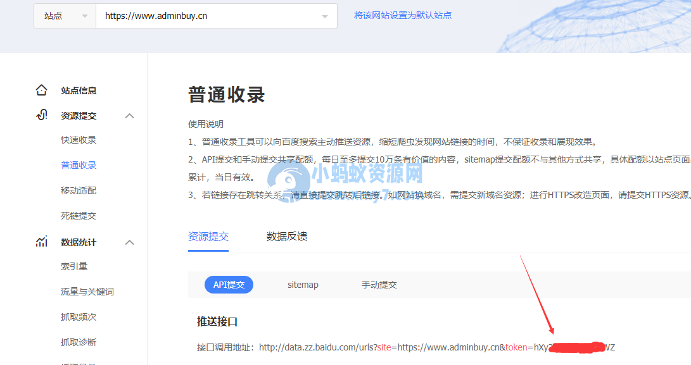691x365 pixels.
Task: Open 流量与关键词 page
Action: click(x=87, y=292)
